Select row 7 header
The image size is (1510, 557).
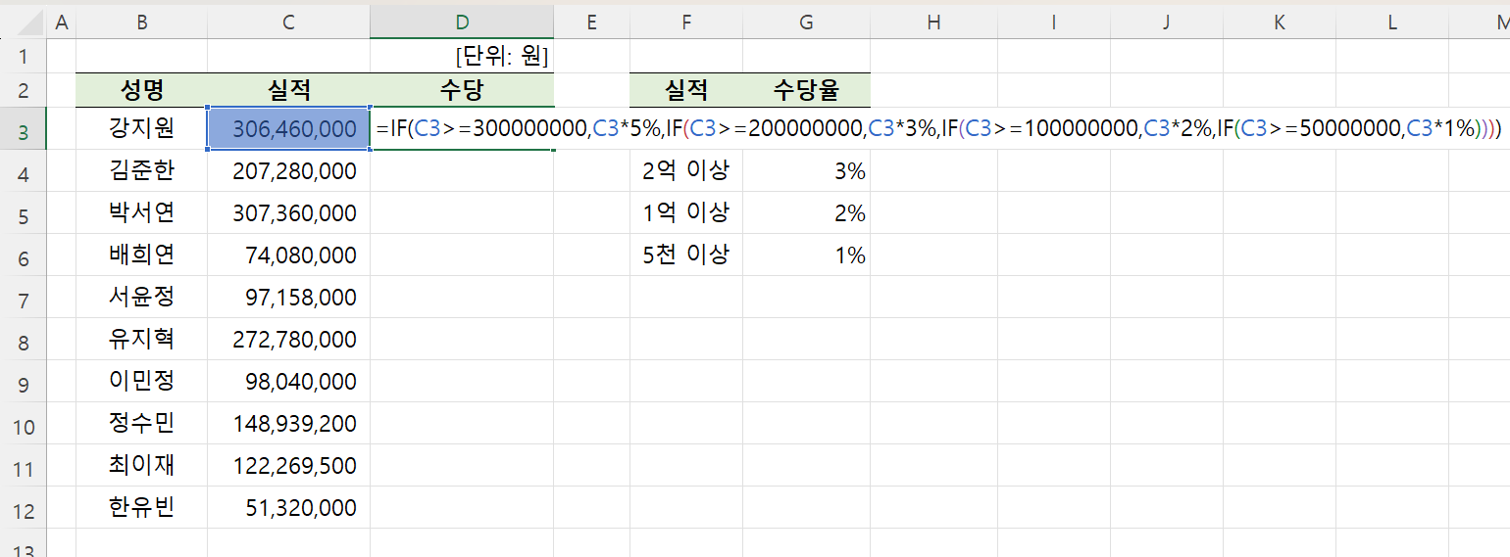[x=24, y=298]
